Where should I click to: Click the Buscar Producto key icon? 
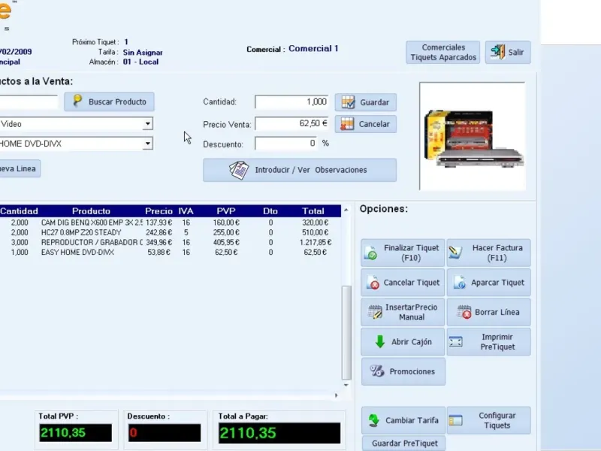point(78,101)
